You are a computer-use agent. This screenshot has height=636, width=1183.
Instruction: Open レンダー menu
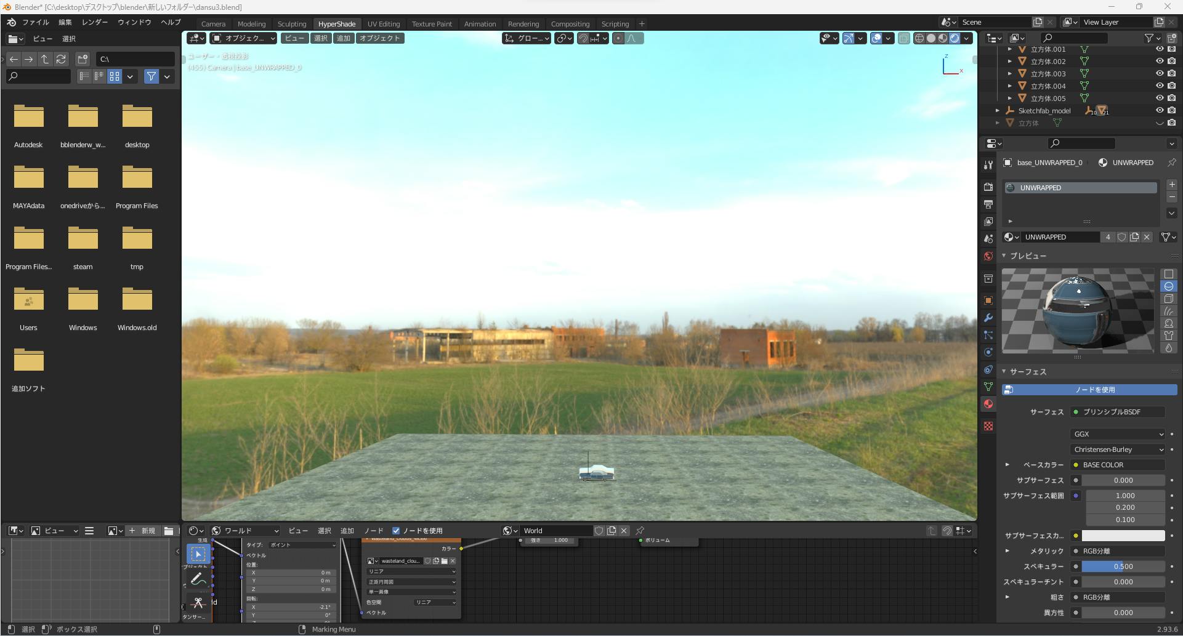click(x=95, y=22)
